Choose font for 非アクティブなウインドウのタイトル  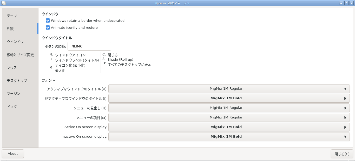(229, 98)
